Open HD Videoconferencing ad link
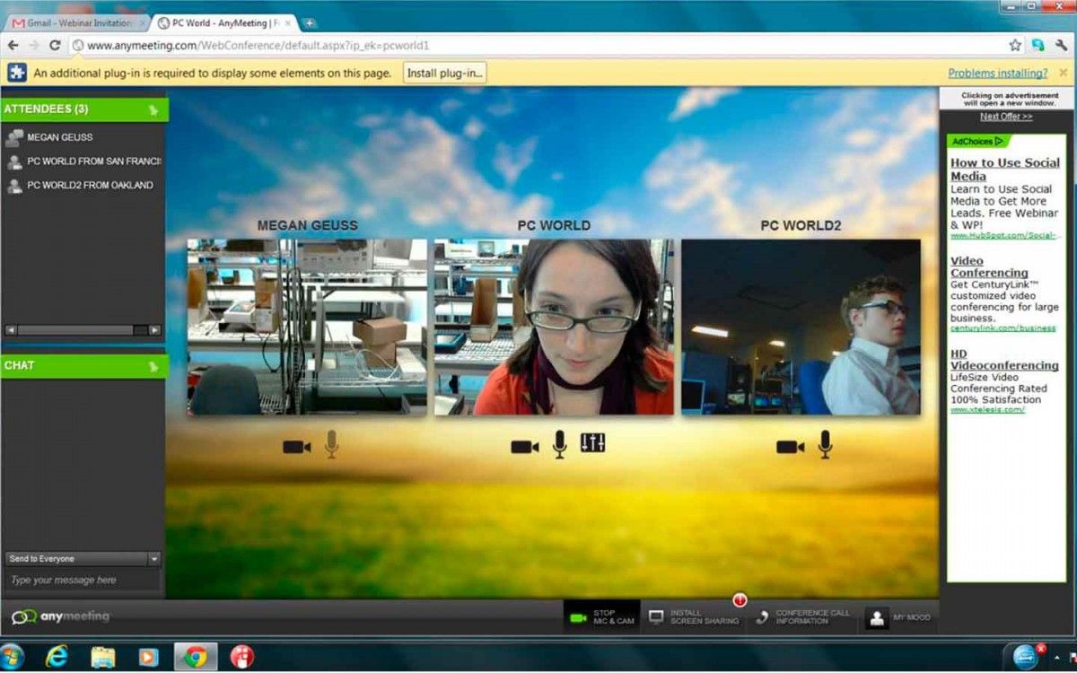 click(x=1004, y=360)
